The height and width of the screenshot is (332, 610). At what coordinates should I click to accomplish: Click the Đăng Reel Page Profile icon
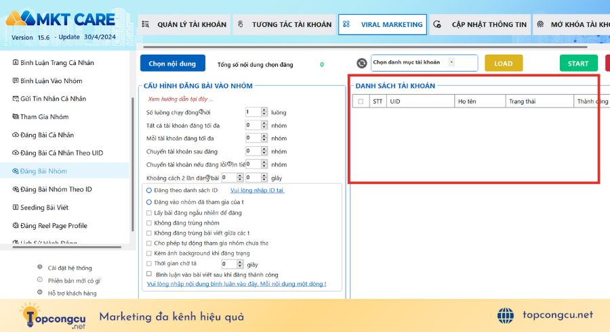[16, 225]
